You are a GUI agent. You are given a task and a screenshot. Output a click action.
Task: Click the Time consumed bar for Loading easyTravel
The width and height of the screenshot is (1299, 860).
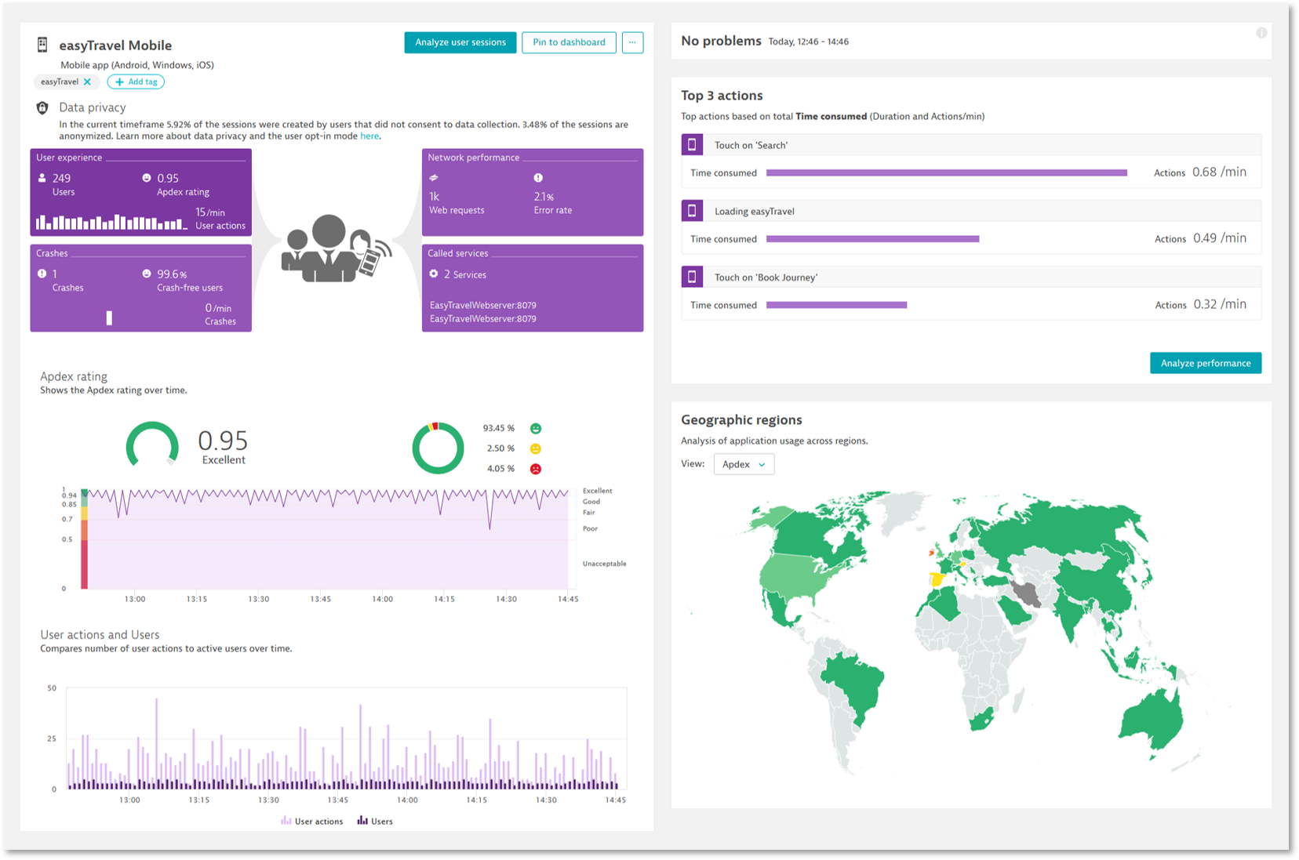click(x=873, y=239)
